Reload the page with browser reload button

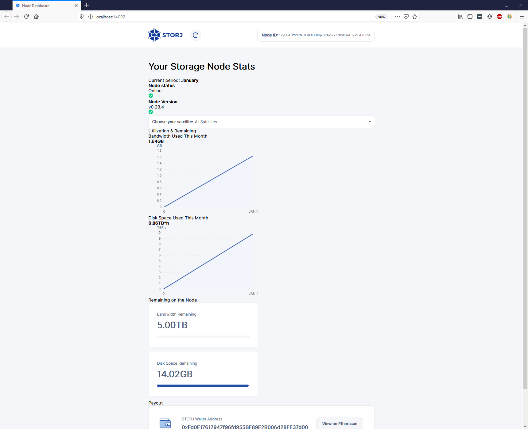point(26,17)
